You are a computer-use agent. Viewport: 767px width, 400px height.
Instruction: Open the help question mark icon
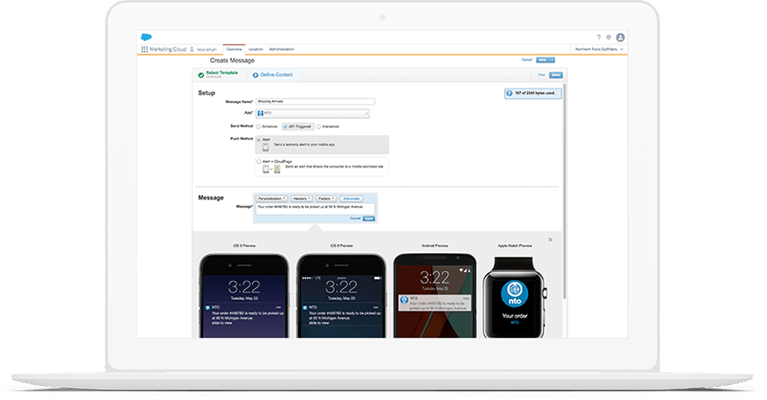pyautogui.click(x=598, y=38)
